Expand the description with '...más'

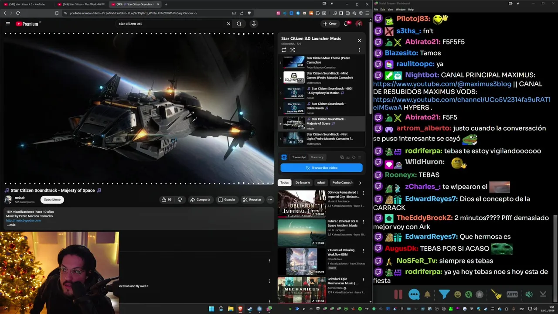pyautogui.click(x=11, y=225)
